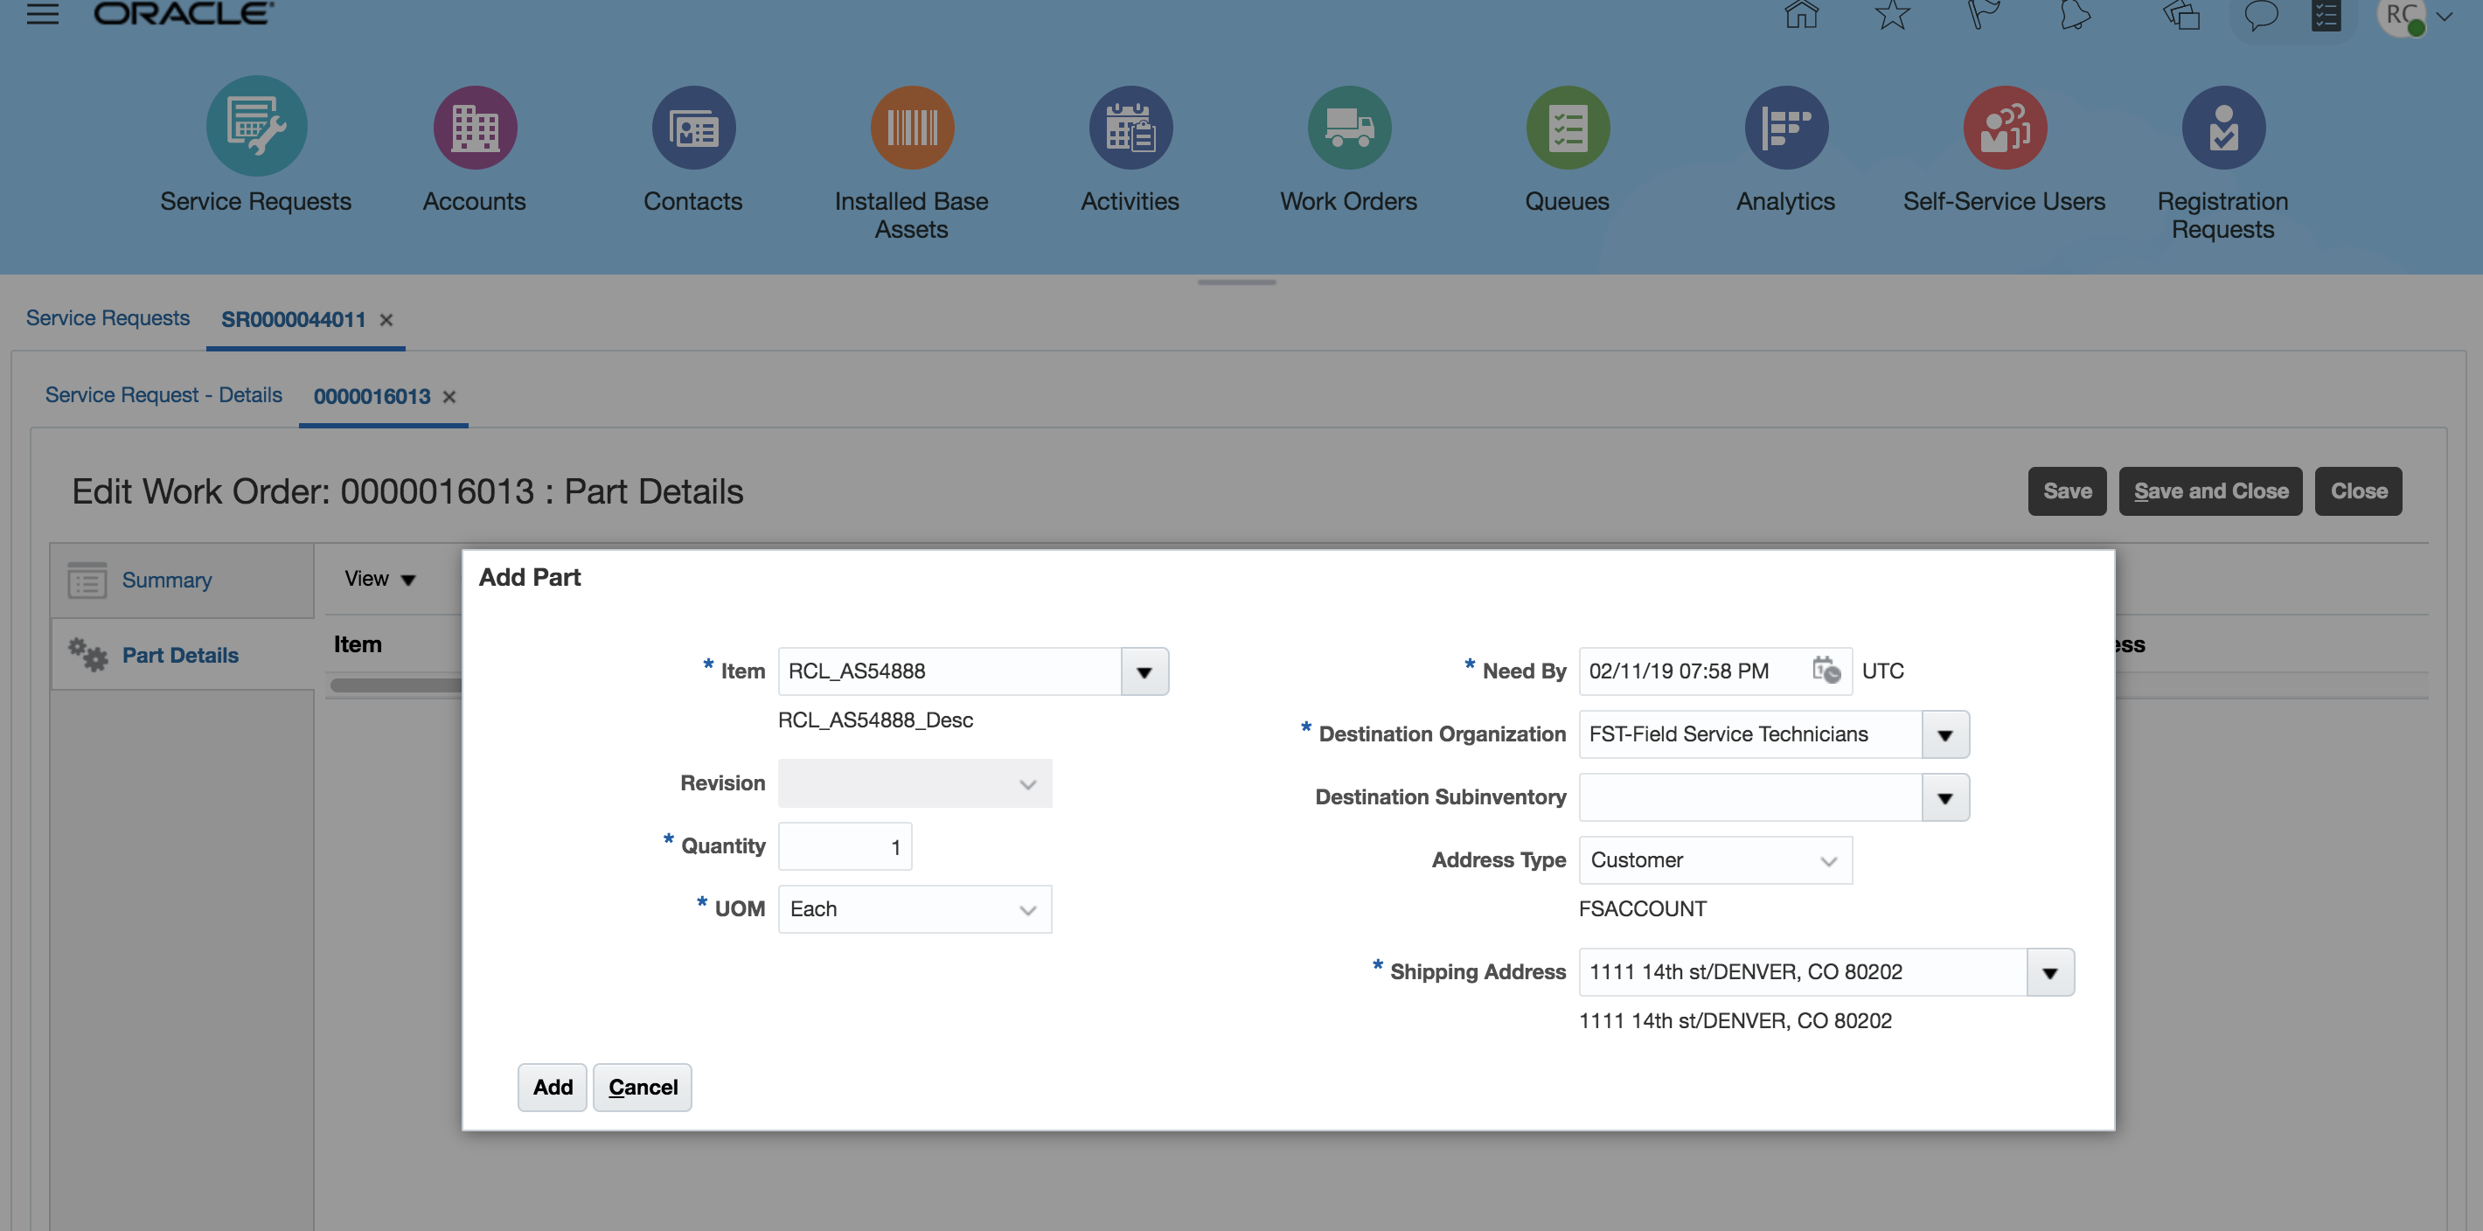Click the Work Orders truck icon
This screenshot has width=2483, height=1231.
click(1348, 126)
